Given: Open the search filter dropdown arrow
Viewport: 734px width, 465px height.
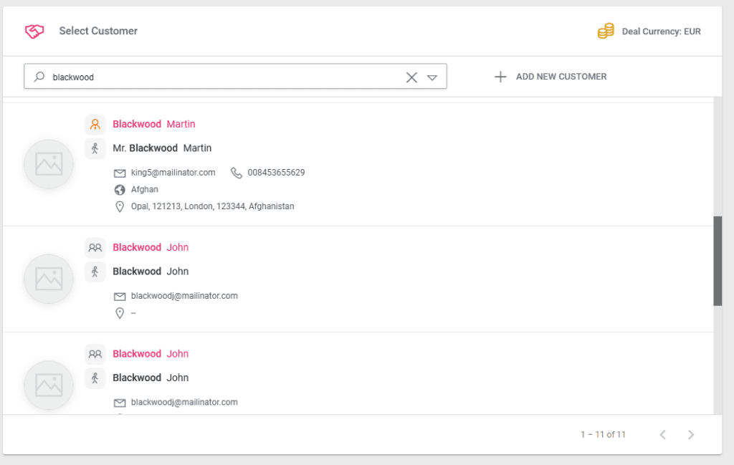Looking at the screenshot, I should [x=433, y=77].
